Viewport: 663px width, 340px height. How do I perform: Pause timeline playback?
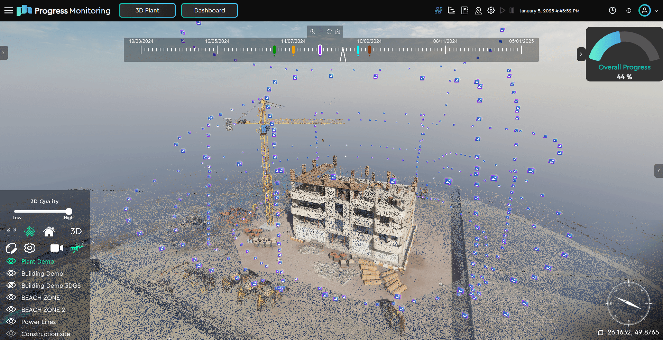(x=512, y=11)
